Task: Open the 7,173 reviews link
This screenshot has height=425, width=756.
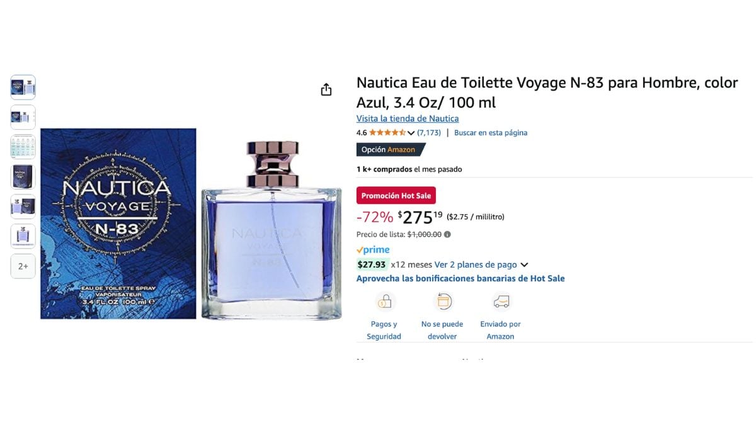Action: (x=429, y=133)
